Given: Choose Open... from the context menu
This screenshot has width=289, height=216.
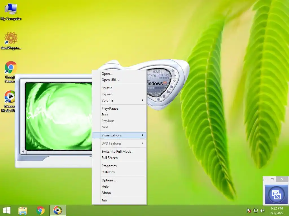Looking at the screenshot, I should [x=119, y=74].
